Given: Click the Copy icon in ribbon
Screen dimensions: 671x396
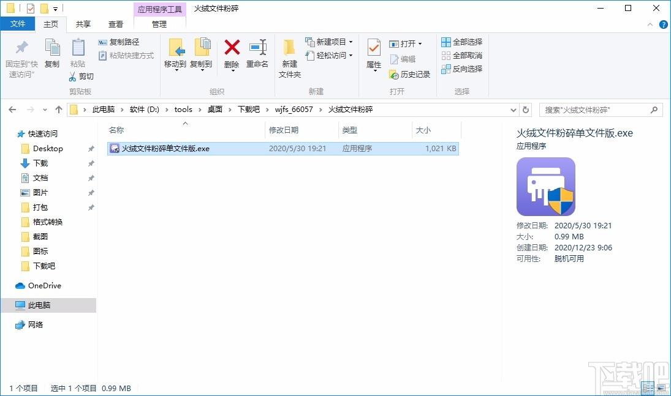Looking at the screenshot, I should 52,47.
